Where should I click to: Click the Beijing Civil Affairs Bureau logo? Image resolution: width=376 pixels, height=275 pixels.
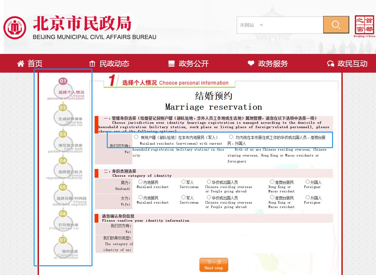click(x=15, y=28)
